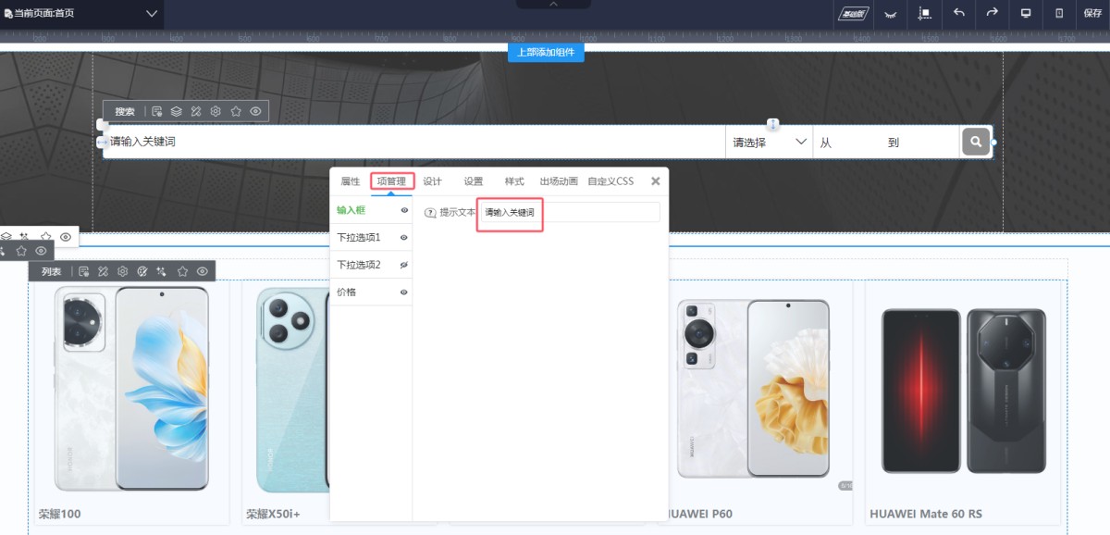
Task: Switch to the 属性 tab
Action: (351, 181)
